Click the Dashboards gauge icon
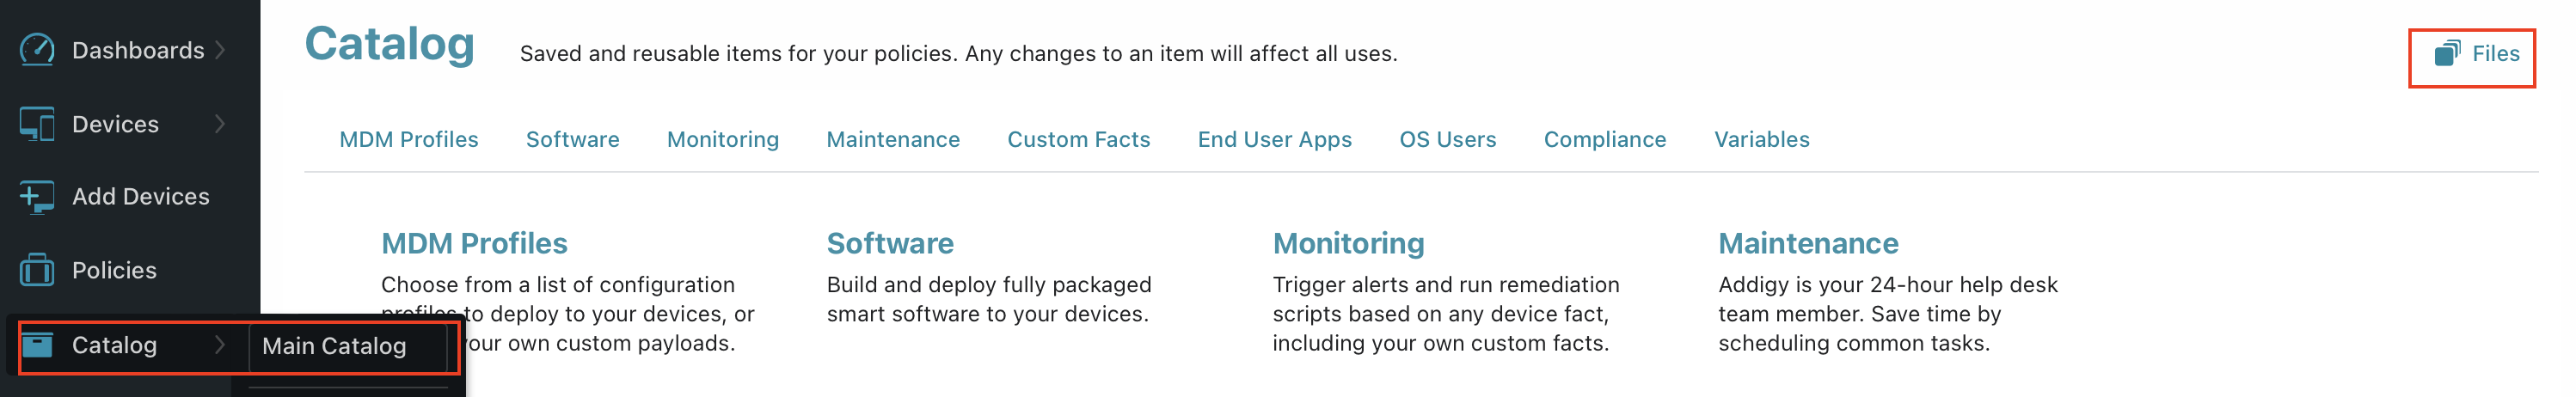 [x=37, y=49]
